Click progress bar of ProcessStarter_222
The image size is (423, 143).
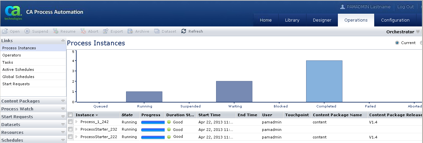tap(153, 137)
